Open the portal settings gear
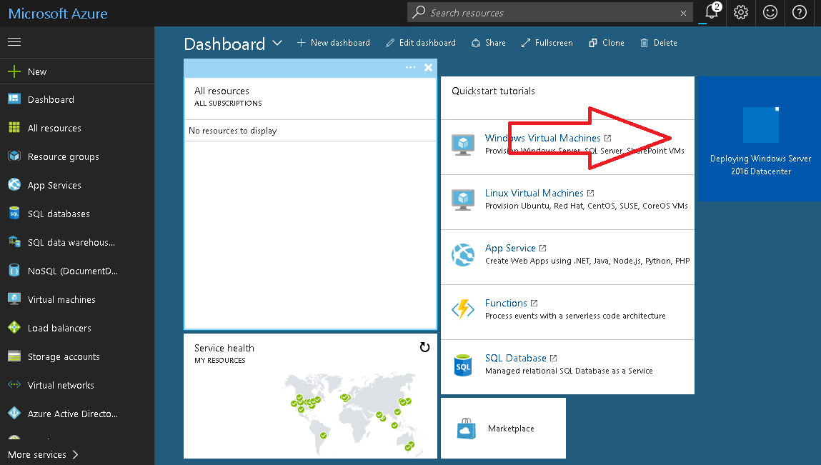821x465 pixels. 741,12
